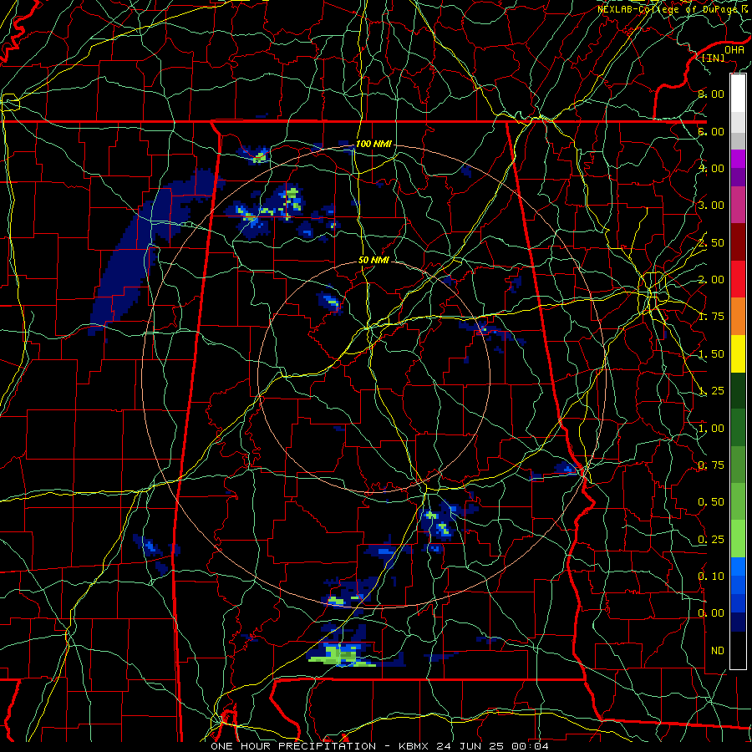752x752 pixels.
Task: Click the 50 NMI range ring label
Action: pos(373,261)
